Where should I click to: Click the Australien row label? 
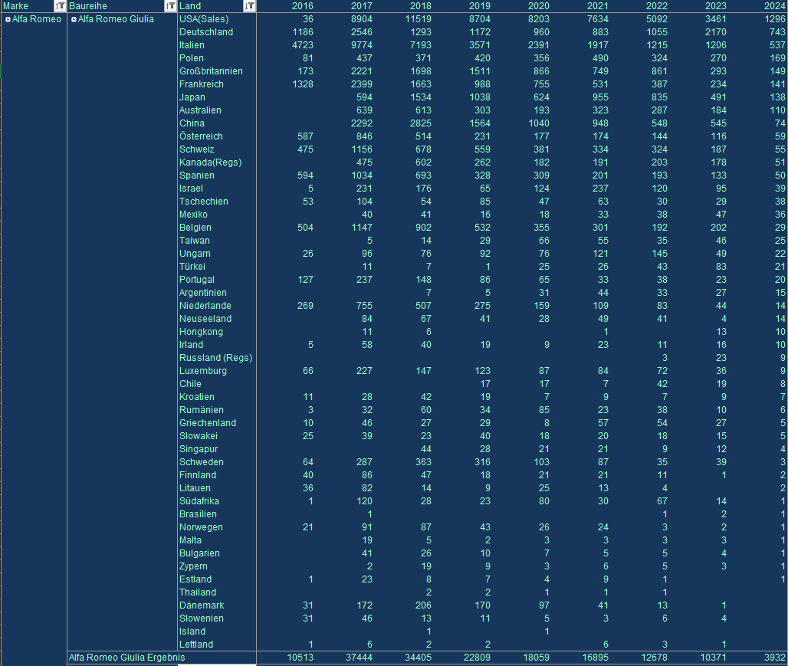click(200, 110)
